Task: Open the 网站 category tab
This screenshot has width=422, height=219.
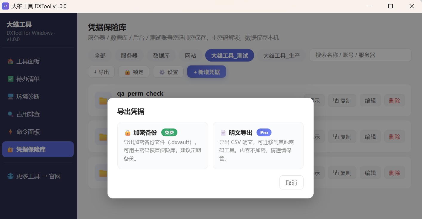Action: pos(191,56)
